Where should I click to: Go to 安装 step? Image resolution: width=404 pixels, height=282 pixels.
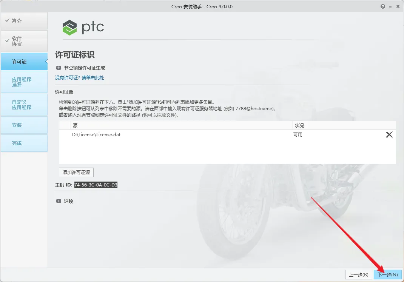[x=24, y=125]
